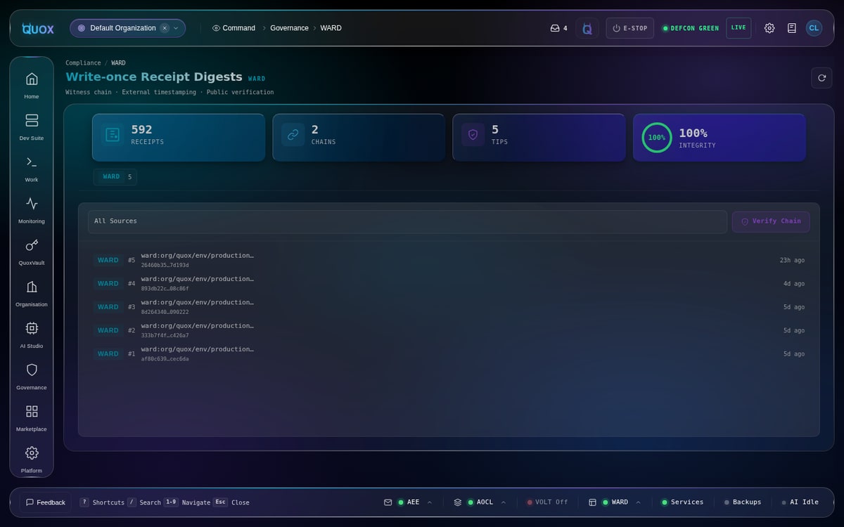Open the 5 Tips card
Image resolution: width=844 pixels, height=527 pixels.
click(x=539, y=138)
